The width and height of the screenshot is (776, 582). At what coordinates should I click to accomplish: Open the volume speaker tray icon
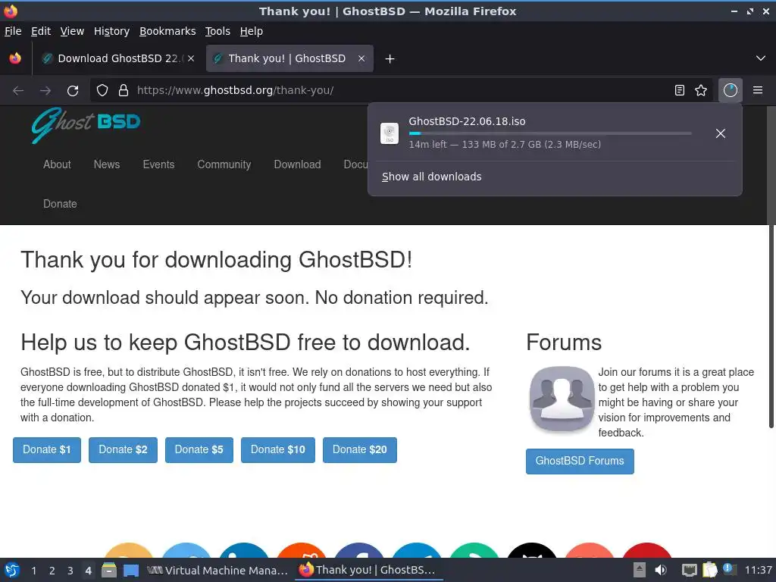[661, 570]
